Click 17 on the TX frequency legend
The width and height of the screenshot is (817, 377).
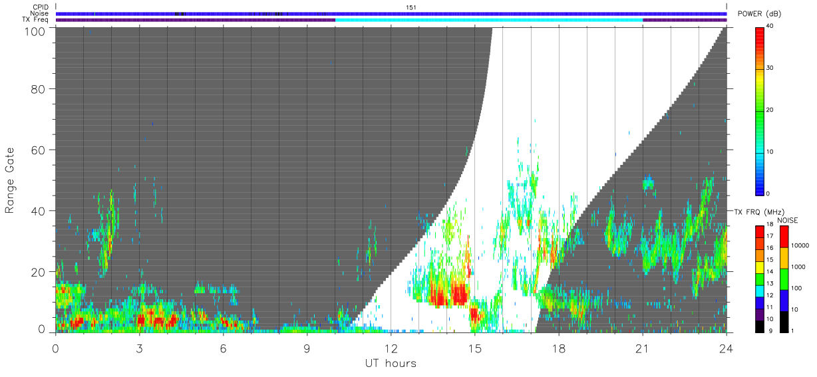pos(769,236)
